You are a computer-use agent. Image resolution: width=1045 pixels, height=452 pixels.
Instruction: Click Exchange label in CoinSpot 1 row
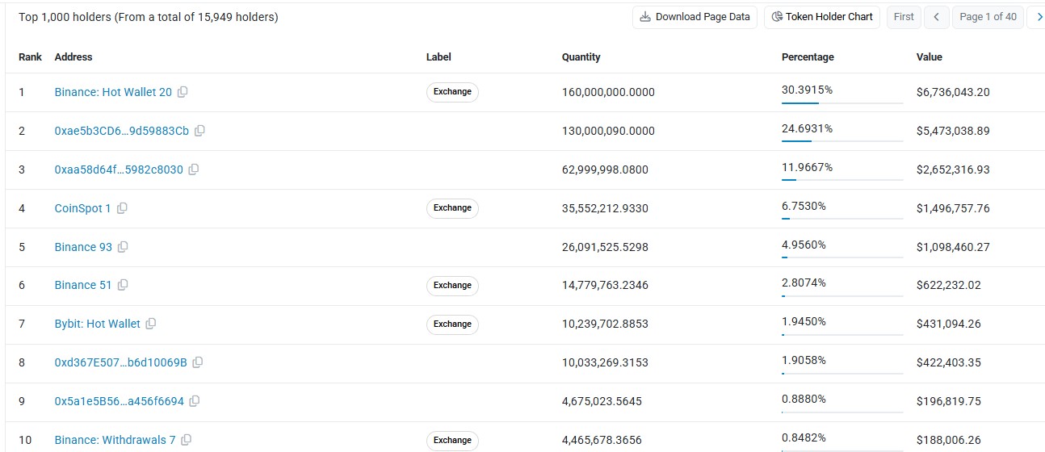(452, 208)
